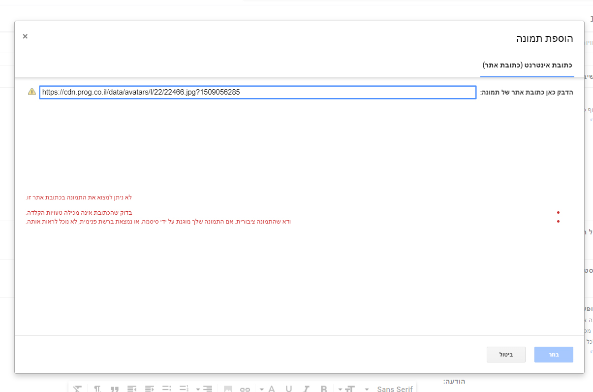The height and width of the screenshot is (392, 593).
Task: Click the insert image icon in toolbar
Action: pos(228,389)
